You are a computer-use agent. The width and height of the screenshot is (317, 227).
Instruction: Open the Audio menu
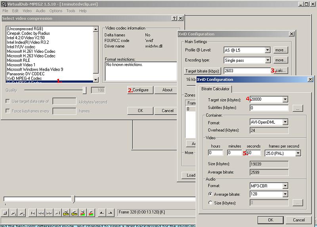click(x=40, y=11)
